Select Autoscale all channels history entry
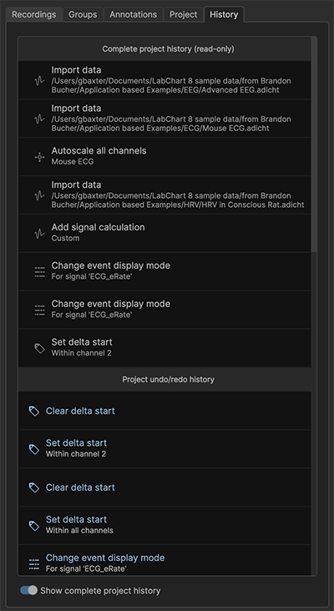This screenshot has width=334, height=611. point(164,156)
